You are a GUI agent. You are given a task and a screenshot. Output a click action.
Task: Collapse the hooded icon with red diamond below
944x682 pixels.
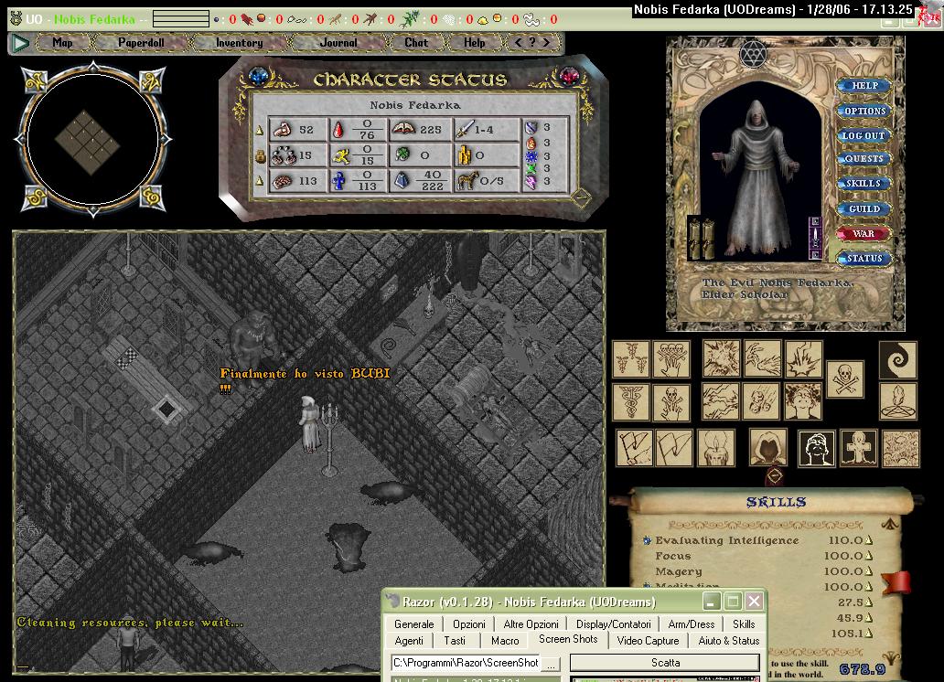coord(774,476)
